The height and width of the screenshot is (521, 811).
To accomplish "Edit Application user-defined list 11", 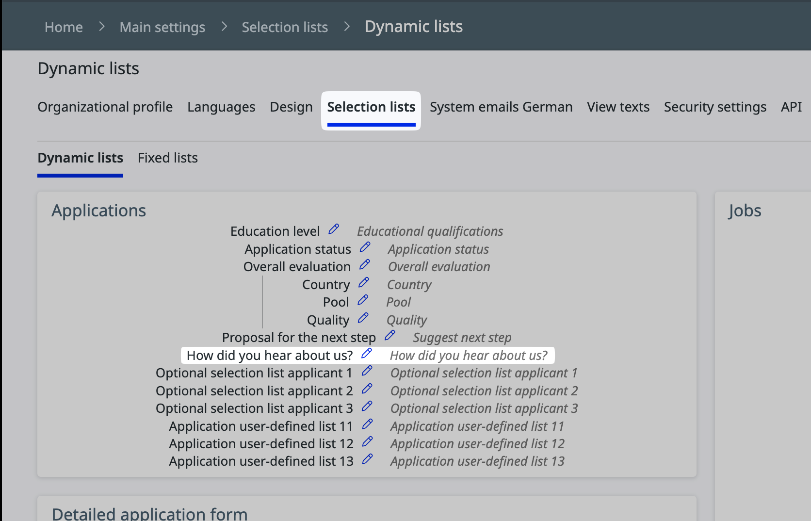I will click(367, 424).
